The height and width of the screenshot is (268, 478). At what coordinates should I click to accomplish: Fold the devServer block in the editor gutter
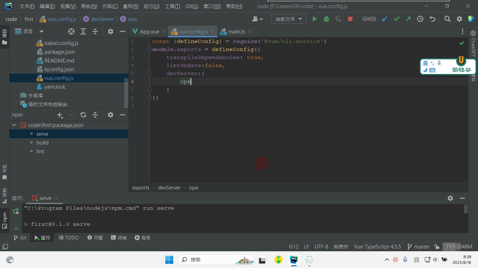pos(149,74)
